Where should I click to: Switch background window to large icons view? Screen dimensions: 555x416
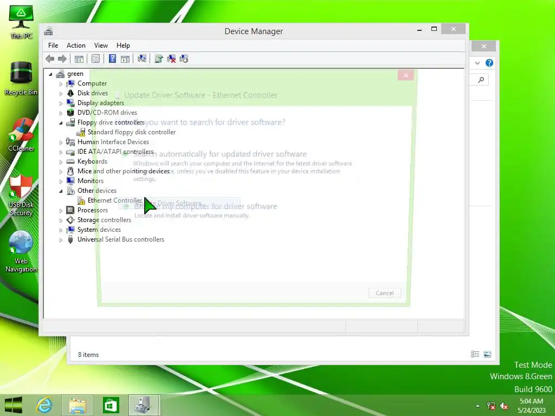(487, 354)
